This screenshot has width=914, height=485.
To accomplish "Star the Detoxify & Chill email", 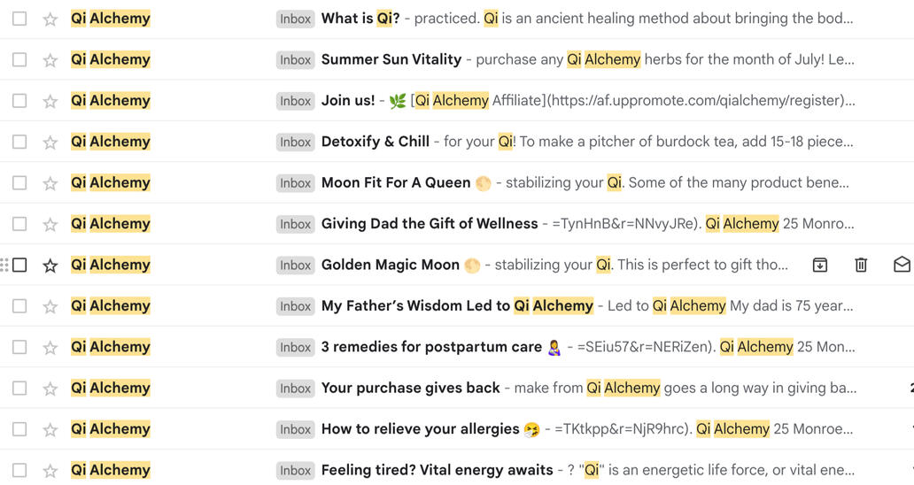I will pyautogui.click(x=50, y=142).
